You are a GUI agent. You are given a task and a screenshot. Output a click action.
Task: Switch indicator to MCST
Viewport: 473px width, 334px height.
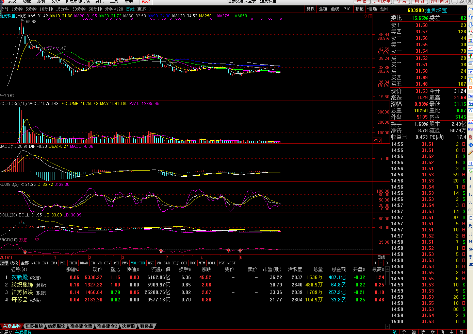231,263
